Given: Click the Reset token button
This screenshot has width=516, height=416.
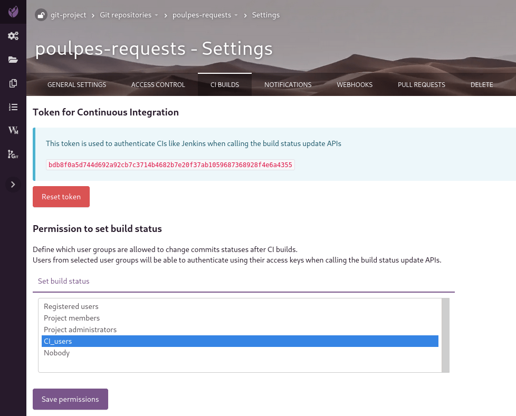Looking at the screenshot, I should 61,197.
